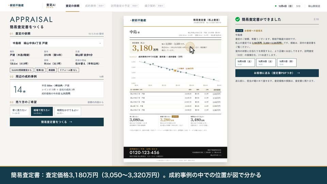Click the おすすめ badge in the report
The image size is (327, 184).
(x=175, y=117)
